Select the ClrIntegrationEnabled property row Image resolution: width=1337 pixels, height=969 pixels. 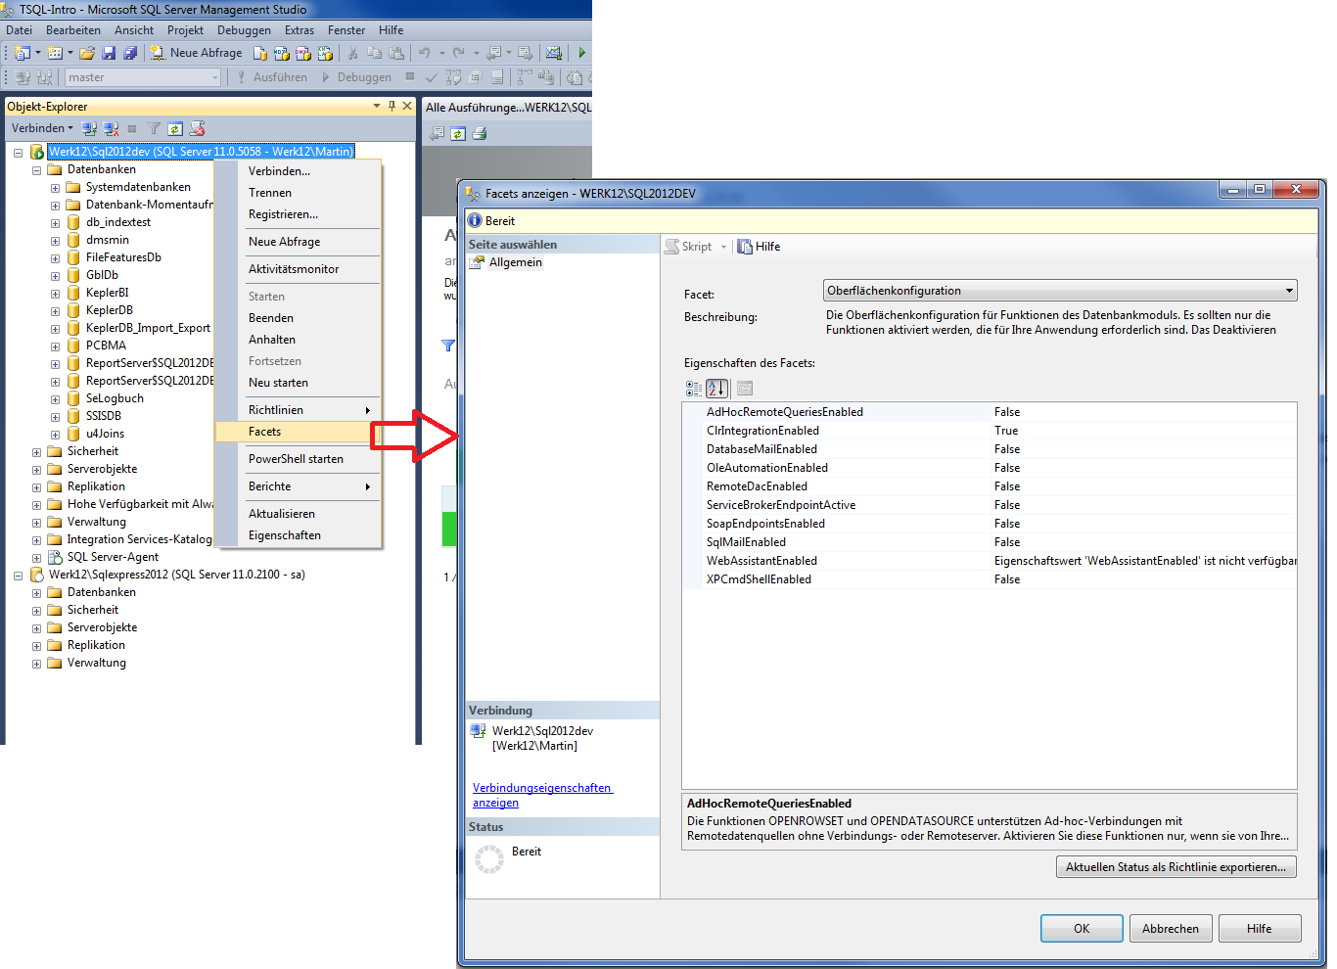click(990, 431)
